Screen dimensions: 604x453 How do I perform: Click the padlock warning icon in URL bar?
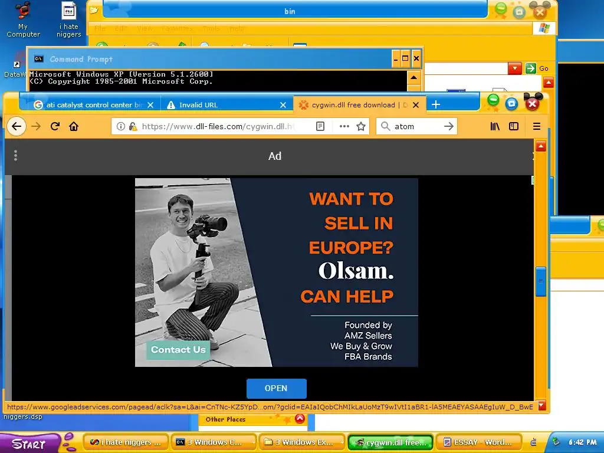(133, 126)
